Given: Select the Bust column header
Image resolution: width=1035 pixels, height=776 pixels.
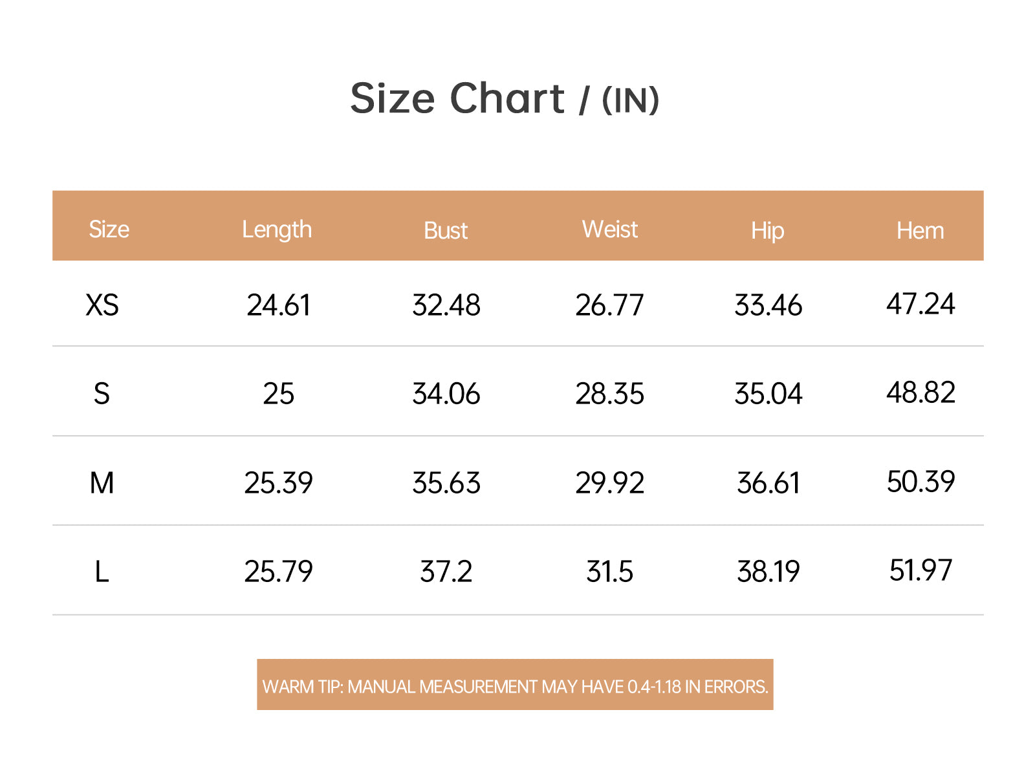Looking at the screenshot, I should (x=446, y=231).
